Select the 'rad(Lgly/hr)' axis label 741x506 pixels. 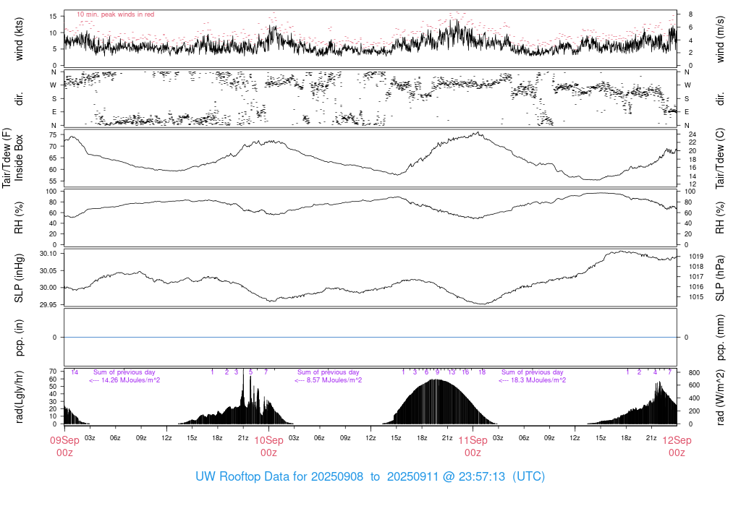19,397
